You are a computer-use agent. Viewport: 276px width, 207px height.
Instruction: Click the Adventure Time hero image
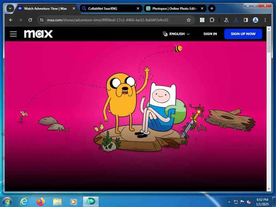tap(136, 116)
